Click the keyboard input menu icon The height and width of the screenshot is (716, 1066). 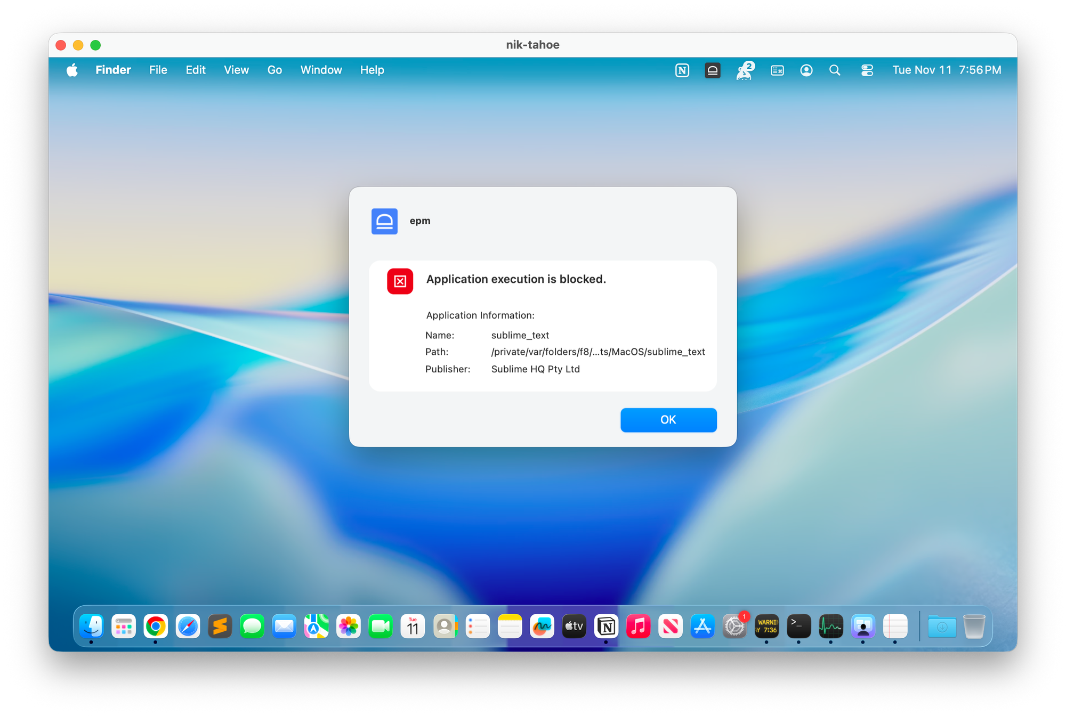click(777, 70)
